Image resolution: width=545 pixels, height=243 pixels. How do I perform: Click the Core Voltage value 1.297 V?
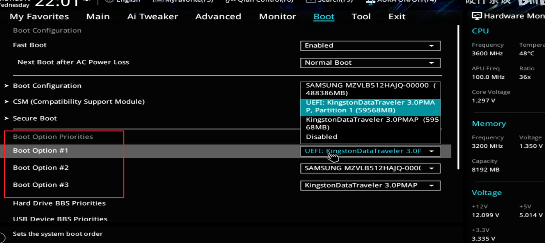[484, 100]
